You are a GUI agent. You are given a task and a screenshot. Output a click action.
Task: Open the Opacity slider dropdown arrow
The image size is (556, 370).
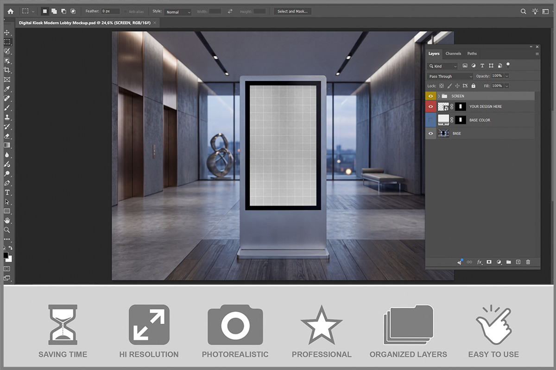506,76
